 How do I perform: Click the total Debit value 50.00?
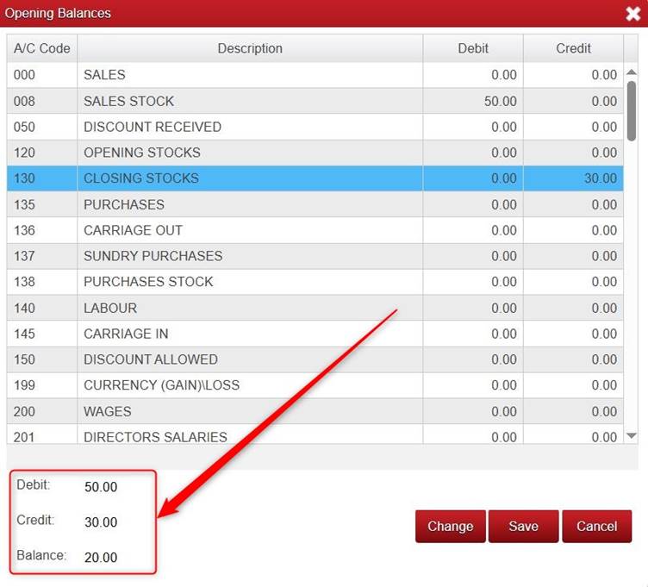point(101,487)
